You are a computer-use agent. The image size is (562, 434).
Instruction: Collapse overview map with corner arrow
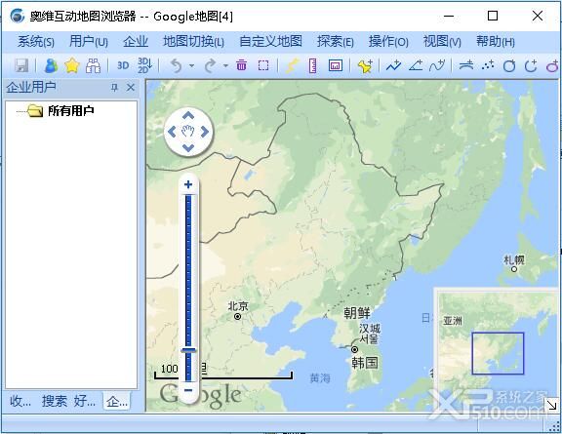coord(552,405)
